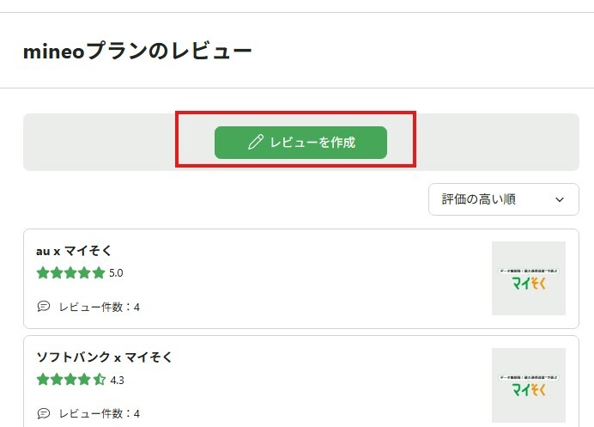This screenshot has width=594, height=427.
Task: Click the first star of au x マイそく rating
Action: (x=43, y=273)
